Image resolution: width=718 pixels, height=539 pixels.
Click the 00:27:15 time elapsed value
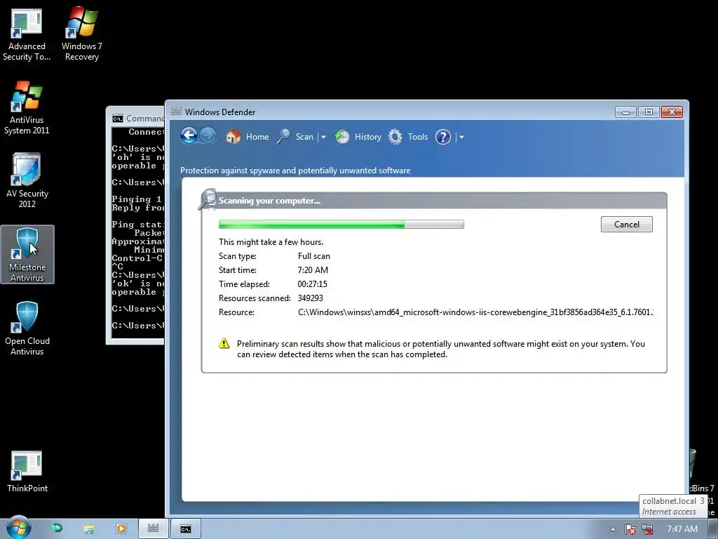pyautogui.click(x=312, y=284)
